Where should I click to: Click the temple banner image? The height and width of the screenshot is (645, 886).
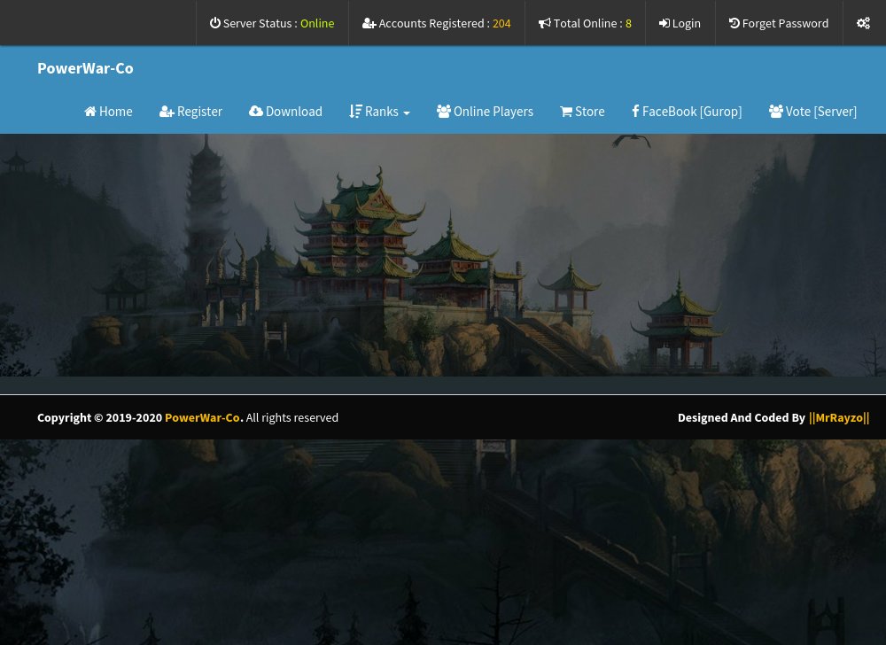[443, 257]
